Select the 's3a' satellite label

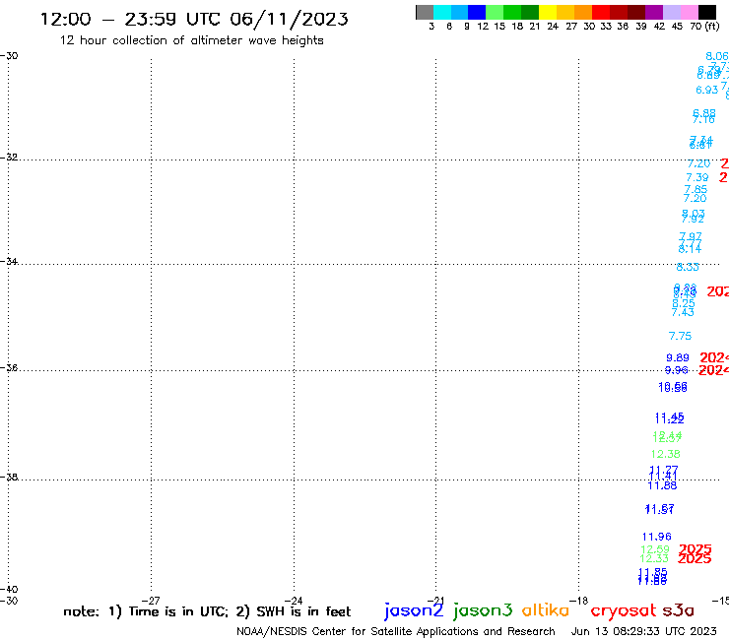tap(678, 610)
